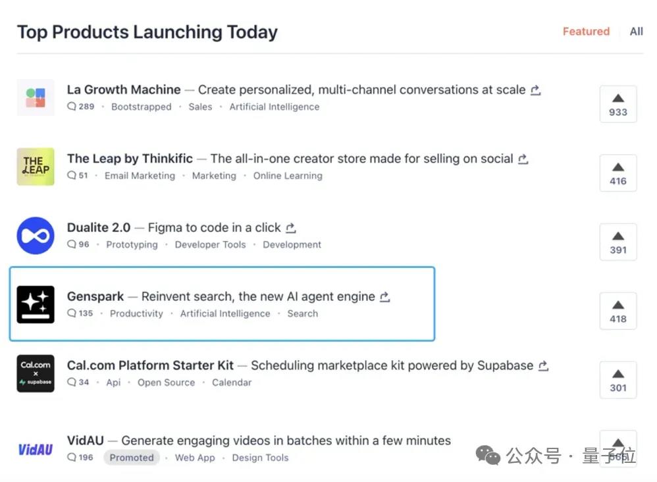Switch to the All tab

click(636, 32)
